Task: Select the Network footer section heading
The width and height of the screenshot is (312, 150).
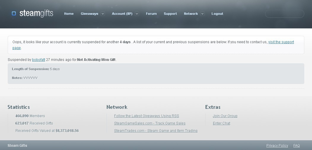Action: (117, 107)
